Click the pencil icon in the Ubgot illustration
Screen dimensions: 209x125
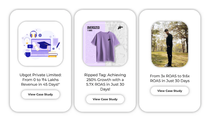pos(58,45)
